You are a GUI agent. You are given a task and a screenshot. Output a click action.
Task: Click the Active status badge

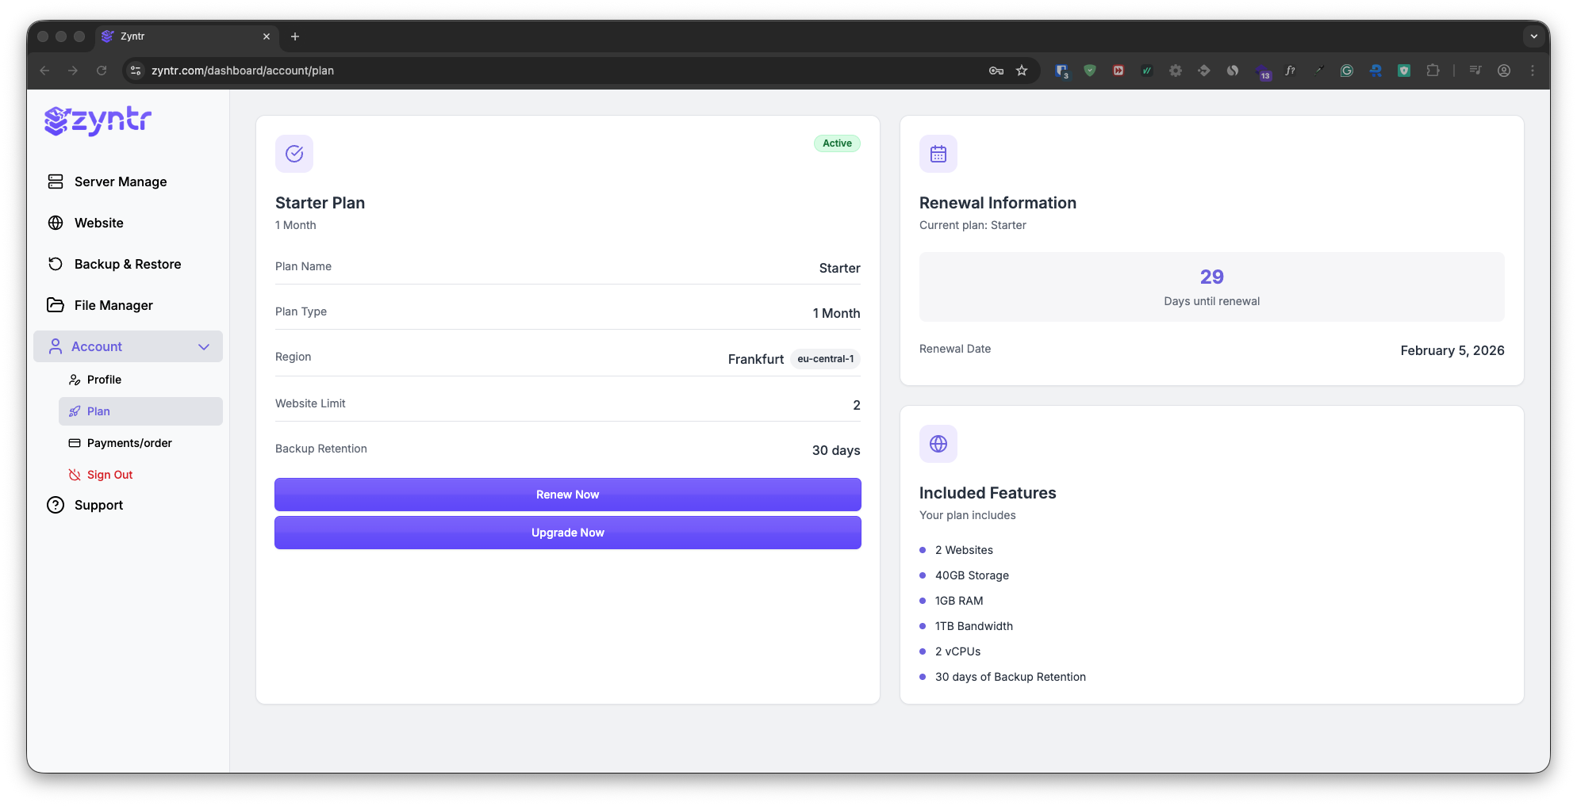[837, 143]
